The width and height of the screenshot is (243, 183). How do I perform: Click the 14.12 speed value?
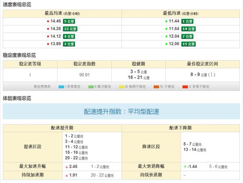tap(55, 36)
